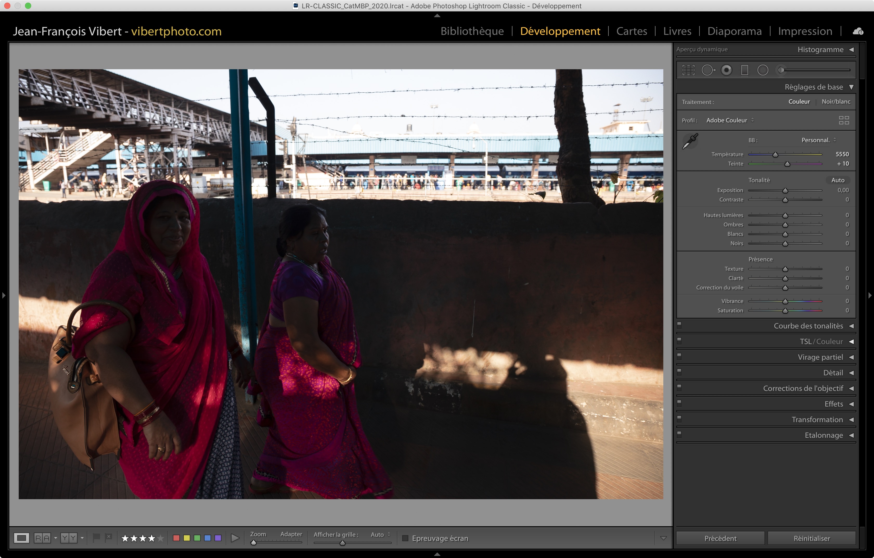Click the Réinitialiser button
Screen dimensions: 874x558
pos(812,538)
